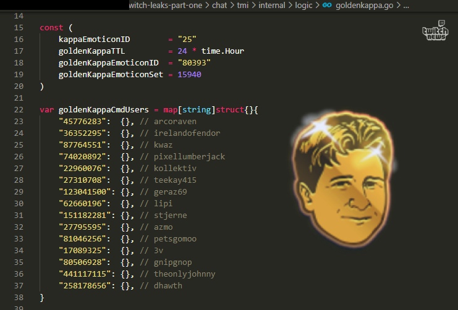Image resolution: width=458 pixels, height=310 pixels.
Task: Click the 'stjerne' comment
Action: point(171,216)
